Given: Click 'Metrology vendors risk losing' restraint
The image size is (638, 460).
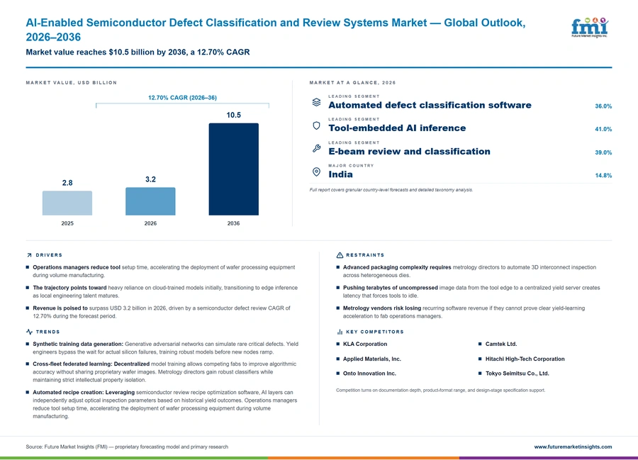Looking at the screenshot, I should coord(381,308).
